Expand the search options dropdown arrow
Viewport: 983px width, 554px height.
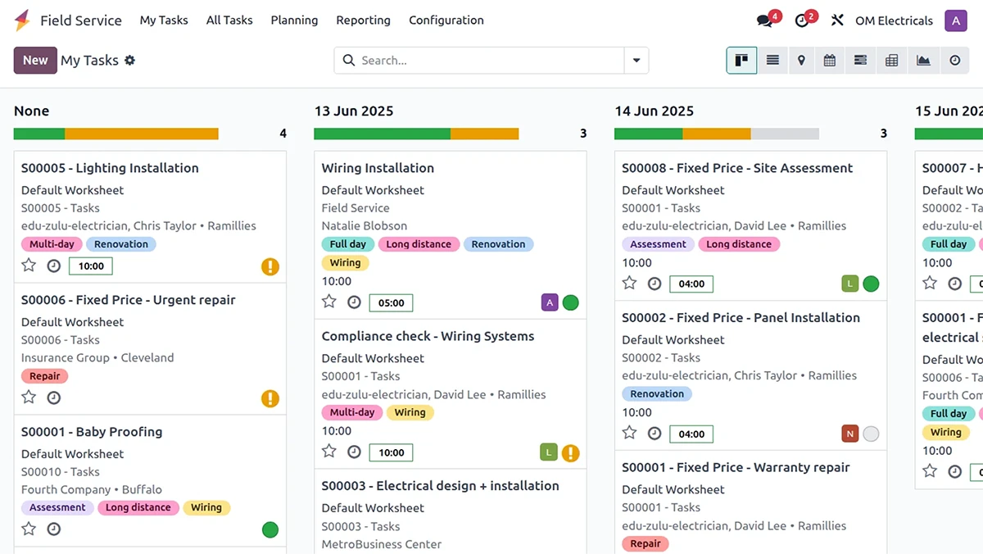pos(636,61)
